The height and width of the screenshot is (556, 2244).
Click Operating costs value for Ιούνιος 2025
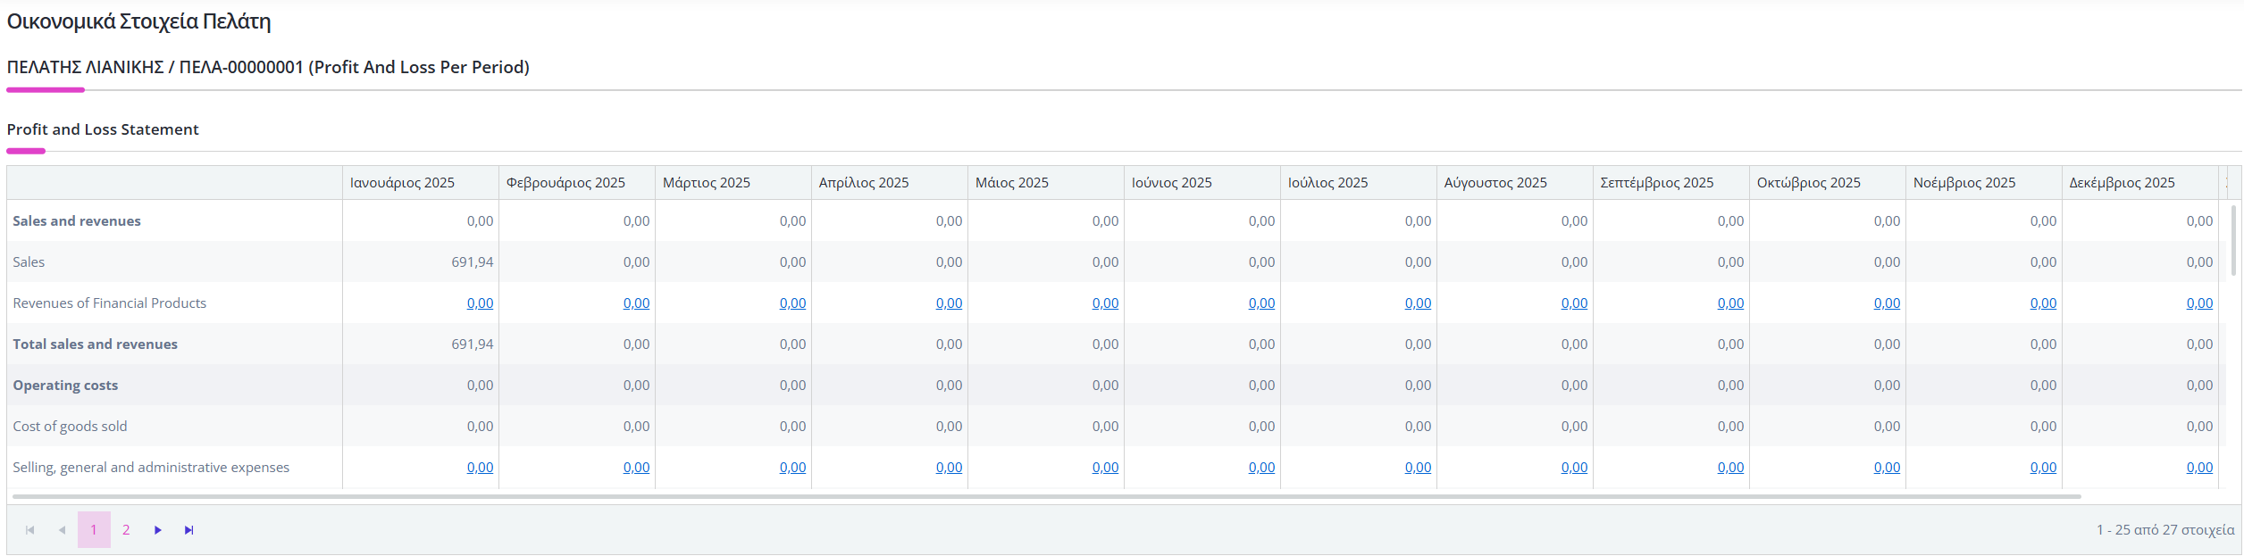1261,386
